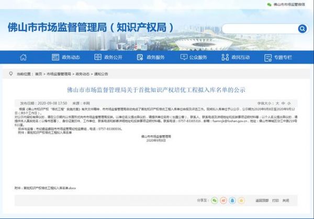Click the WeChat icon in top right corner
314x219 pixels.
pyautogui.click(x=269, y=4)
